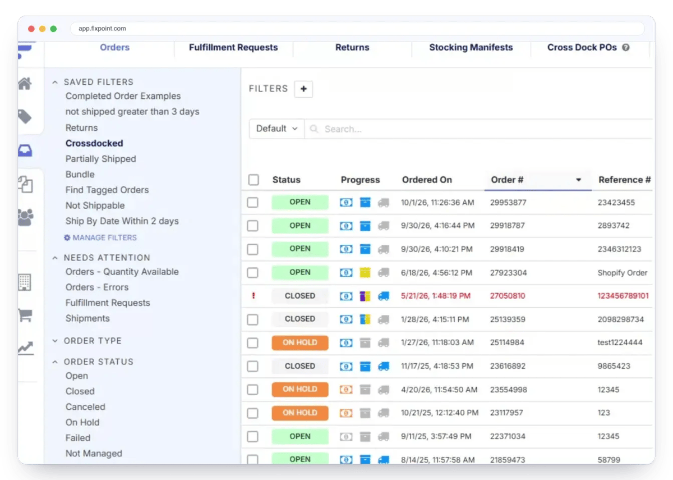Click the Reference # column header
Image resolution: width=673 pixels, height=480 pixels.
click(624, 180)
